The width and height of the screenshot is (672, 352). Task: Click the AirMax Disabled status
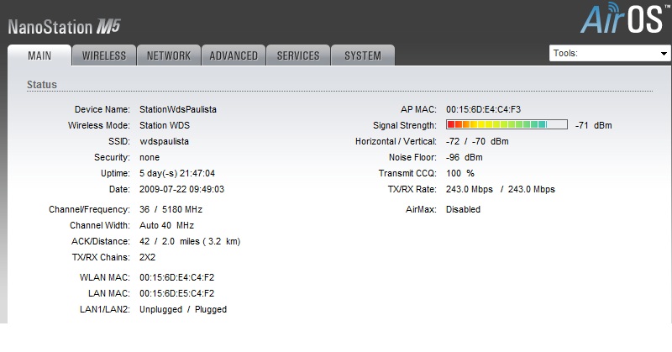pyautogui.click(x=463, y=209)
